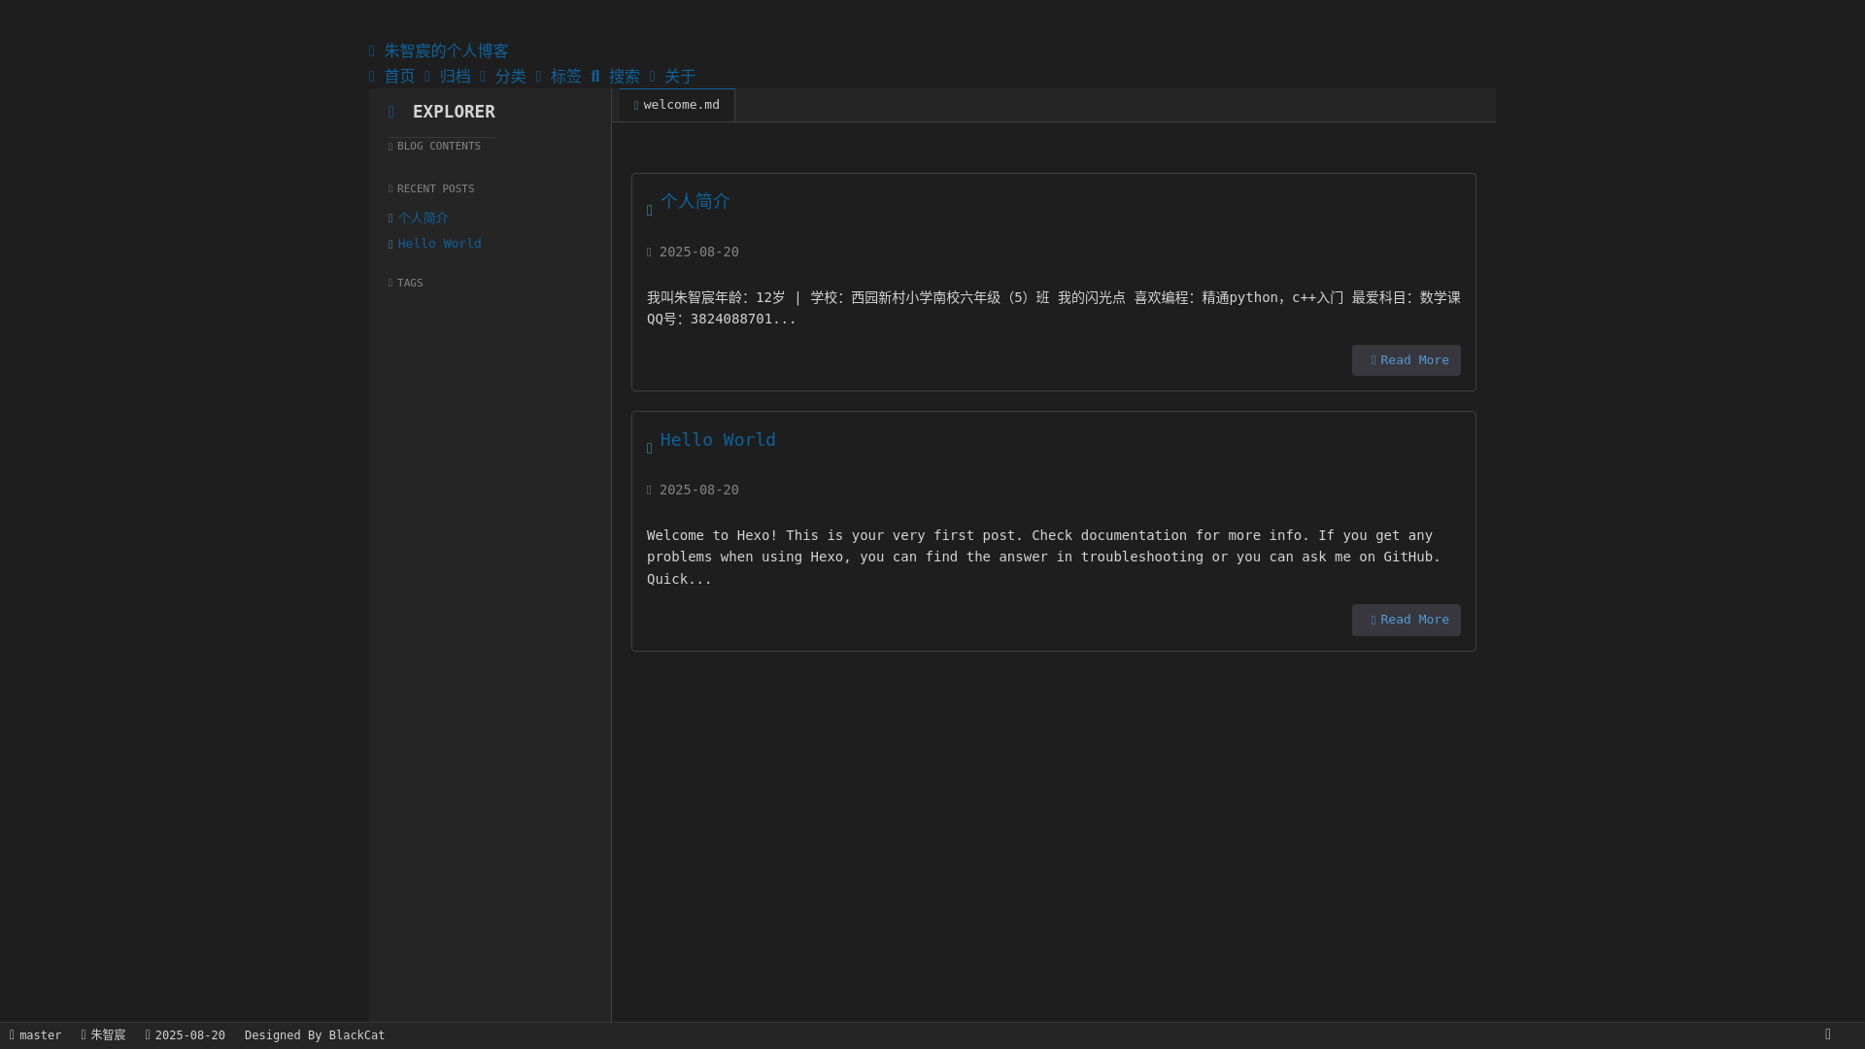The height and width of the screenshot is (1049, 1865).
Task: Expand the BLOG CONTENTS section
Action: (435, 146)
